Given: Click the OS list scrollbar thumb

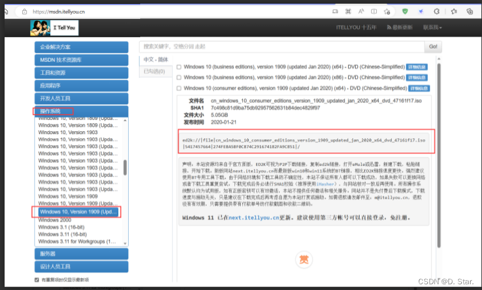Looking at the screenshot, I should tap(125, 168).
